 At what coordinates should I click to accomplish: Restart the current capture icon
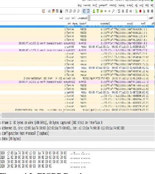136,11
